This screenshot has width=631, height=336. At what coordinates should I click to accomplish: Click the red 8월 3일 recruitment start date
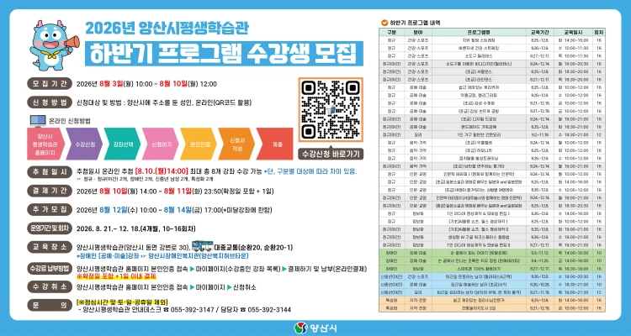coord(110,84)
